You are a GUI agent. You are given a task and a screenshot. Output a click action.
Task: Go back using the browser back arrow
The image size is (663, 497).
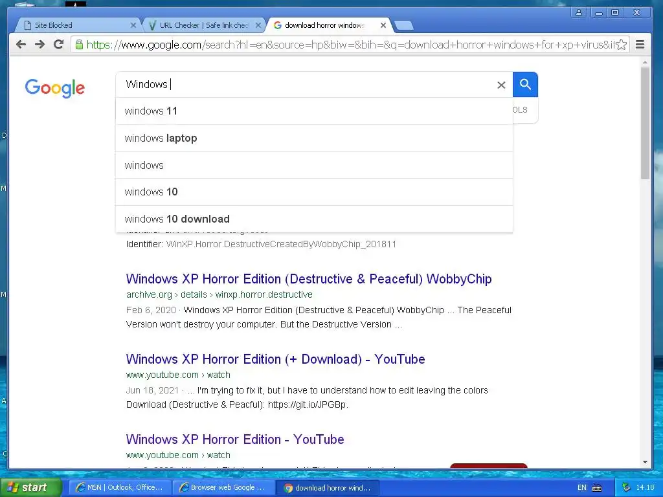21,45
